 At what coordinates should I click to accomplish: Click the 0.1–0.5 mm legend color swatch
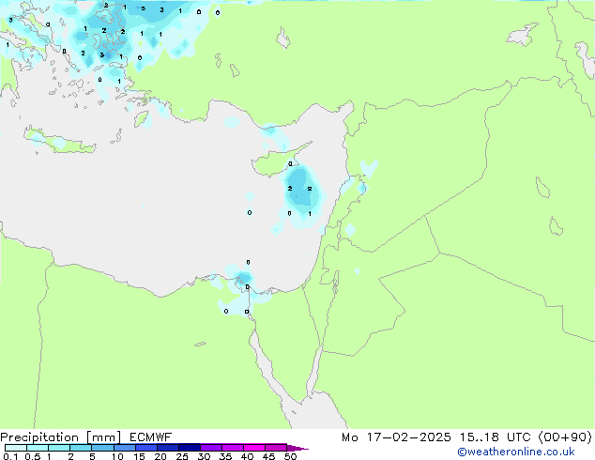(x=16, y=448)
